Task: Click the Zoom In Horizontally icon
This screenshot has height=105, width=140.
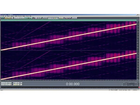Action: point(14,83)
